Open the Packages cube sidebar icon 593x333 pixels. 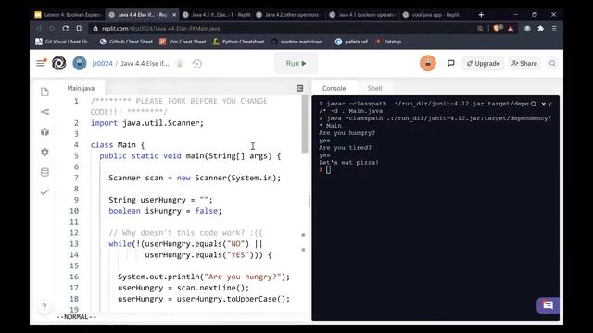click(44, 131)
